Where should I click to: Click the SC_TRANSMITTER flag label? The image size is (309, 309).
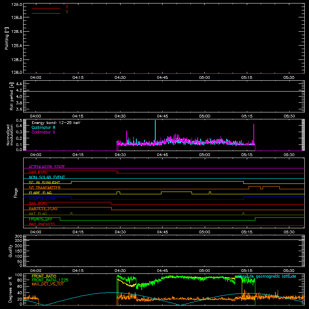click(x=45, y=188)
